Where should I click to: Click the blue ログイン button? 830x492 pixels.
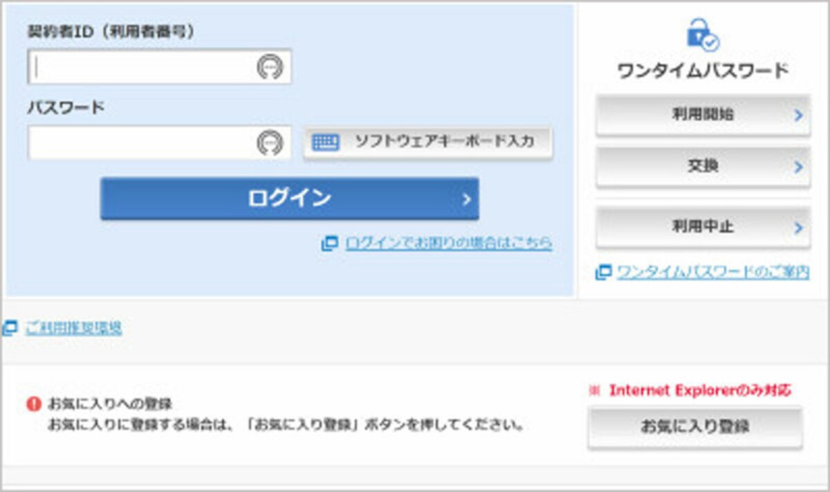[289, 199]
